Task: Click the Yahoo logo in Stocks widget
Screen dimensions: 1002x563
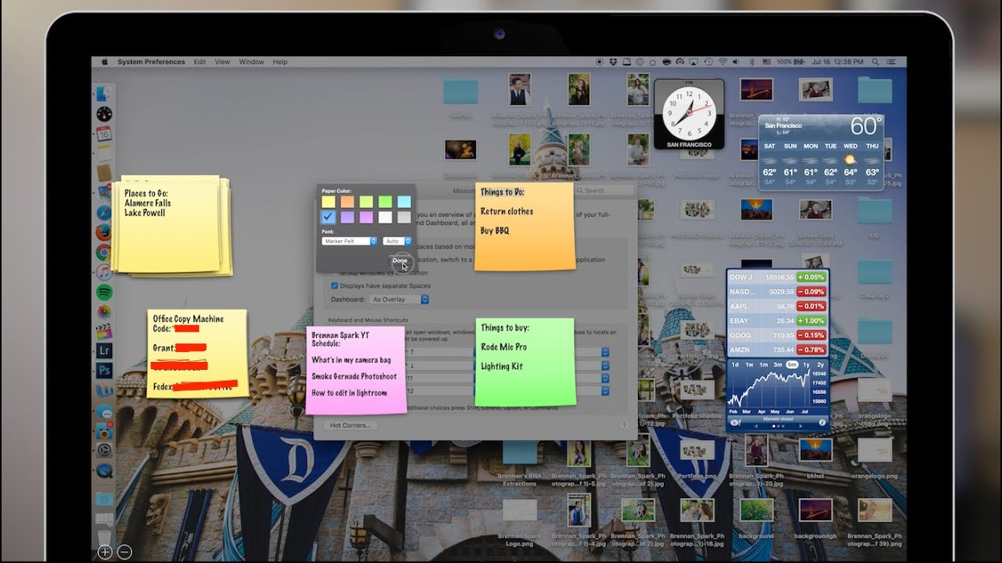Action: pyautogui.click(x=735, y=422)
